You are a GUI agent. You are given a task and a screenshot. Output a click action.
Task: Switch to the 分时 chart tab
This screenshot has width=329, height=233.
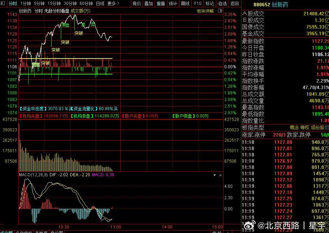tap(13, 3)
